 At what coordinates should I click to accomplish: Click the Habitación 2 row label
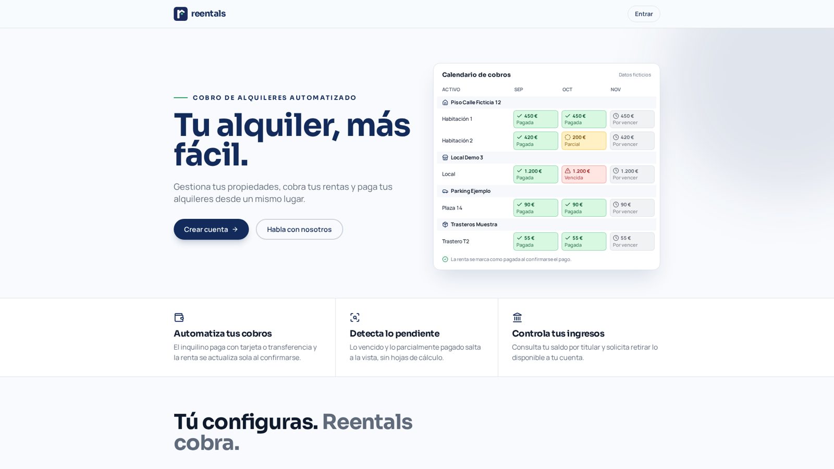(457, 141)
